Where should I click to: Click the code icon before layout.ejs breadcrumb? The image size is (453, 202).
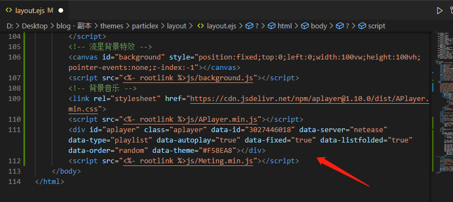point(201,26)
